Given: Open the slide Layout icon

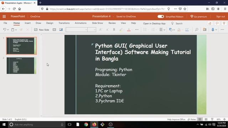Looking at the screenshot, I should (54, 30).
